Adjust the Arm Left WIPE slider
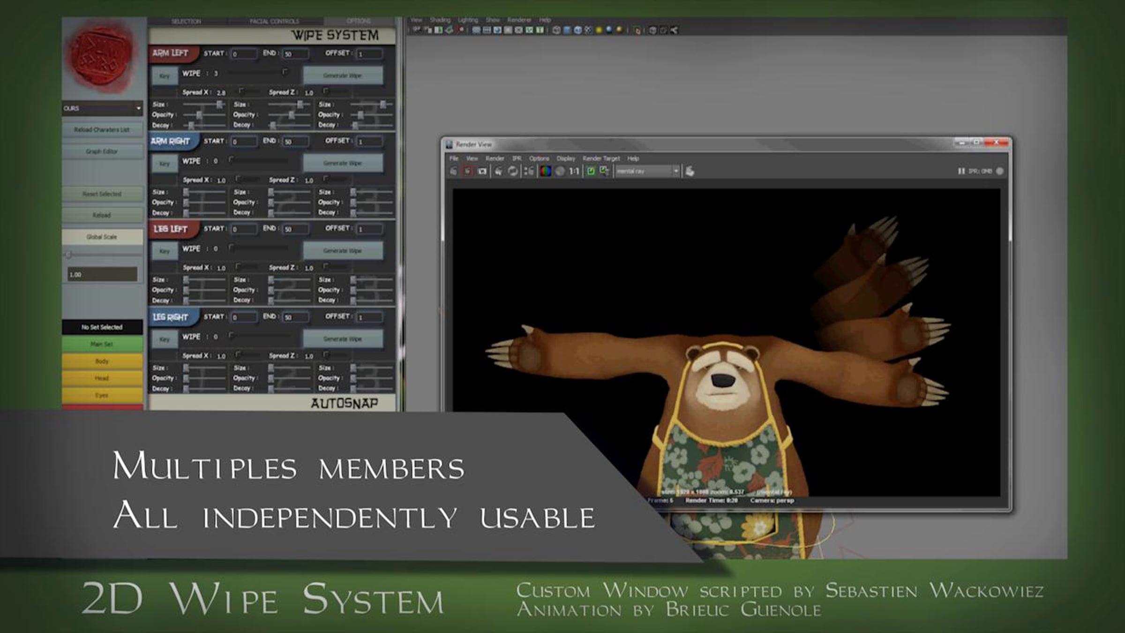1125x633 pixels. [258, 72]
